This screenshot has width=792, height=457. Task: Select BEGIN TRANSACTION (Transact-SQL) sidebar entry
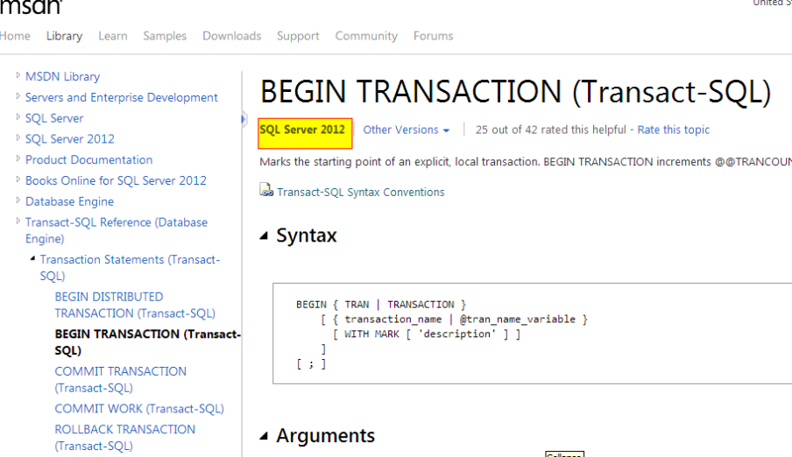(147, 341)
